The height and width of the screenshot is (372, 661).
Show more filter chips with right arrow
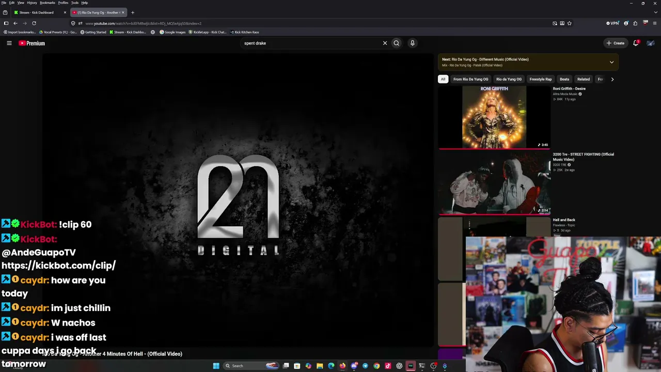click(612, 79)
